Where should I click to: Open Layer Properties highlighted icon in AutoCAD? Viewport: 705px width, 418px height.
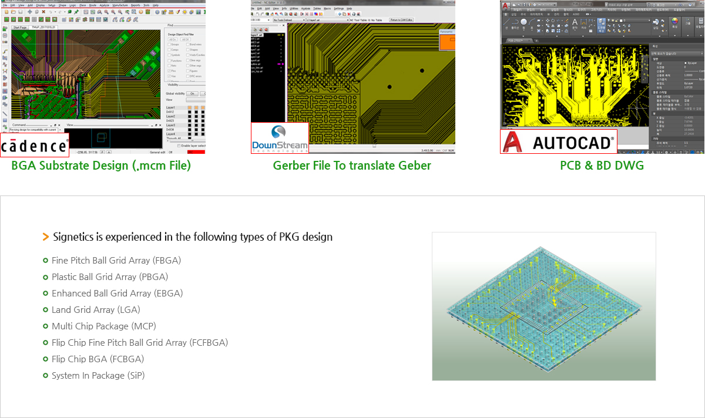tap(602, 25)
